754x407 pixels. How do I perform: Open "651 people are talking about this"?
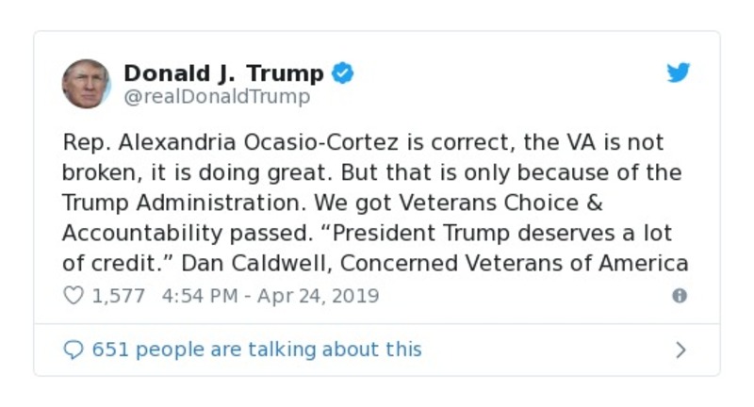tap(256, 350)
